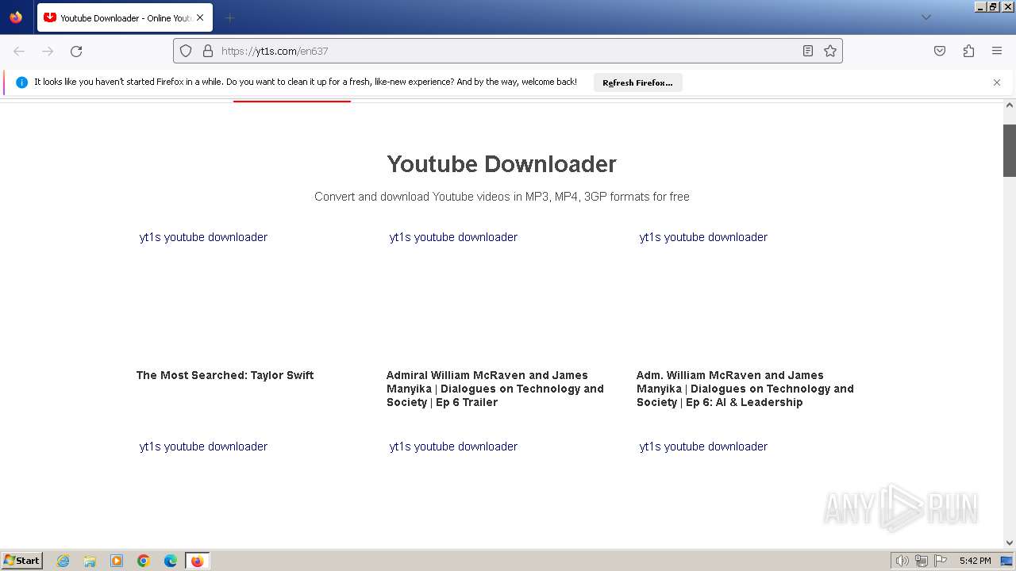Image resolution: width=1016 pixels, height=571 pixels.
Task: Launch Google Chrome from taskbar
Action: click(x=144, y=561)
